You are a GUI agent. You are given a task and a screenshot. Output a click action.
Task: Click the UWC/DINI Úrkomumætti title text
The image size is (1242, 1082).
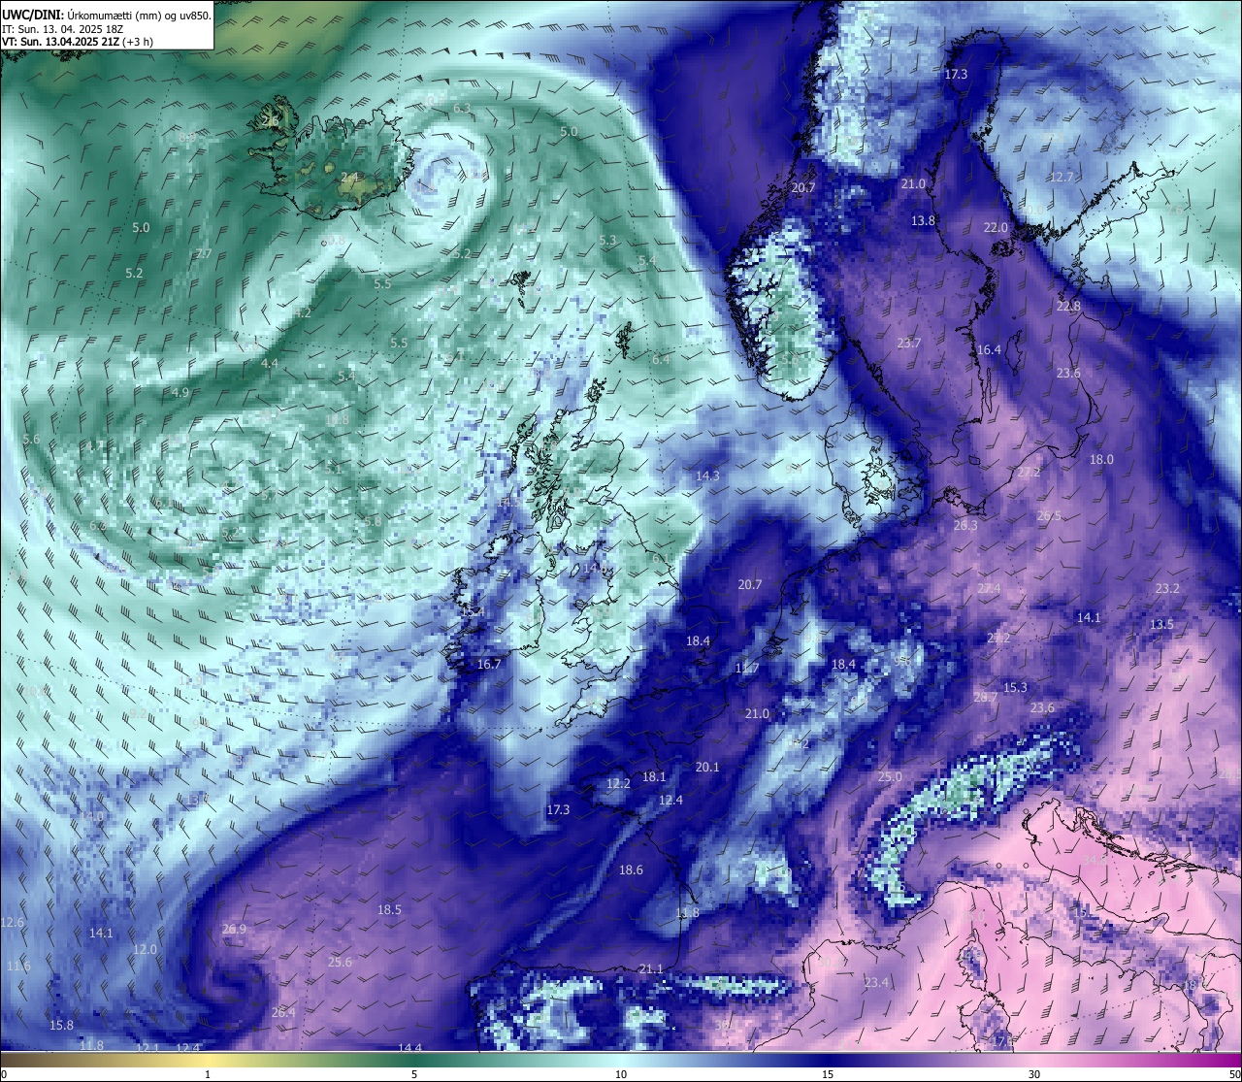click(106, 15)
